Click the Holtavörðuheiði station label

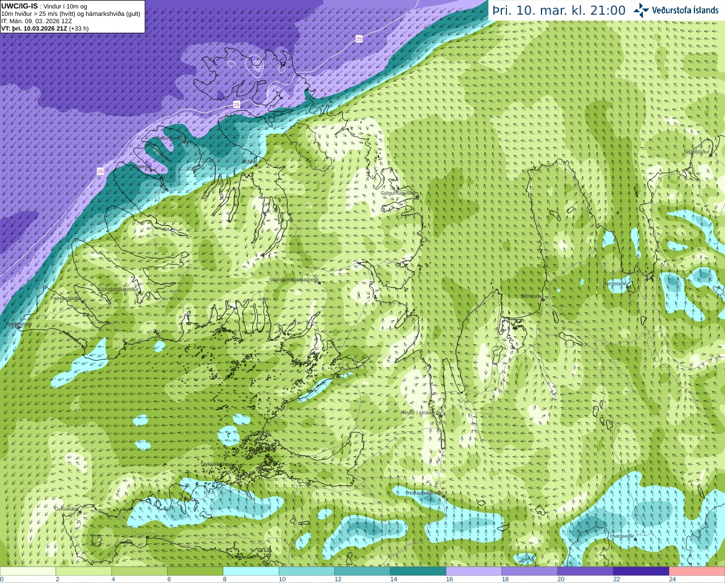(x=424, y=493)
